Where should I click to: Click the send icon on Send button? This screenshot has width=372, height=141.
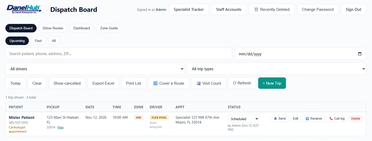click(275, 119)
